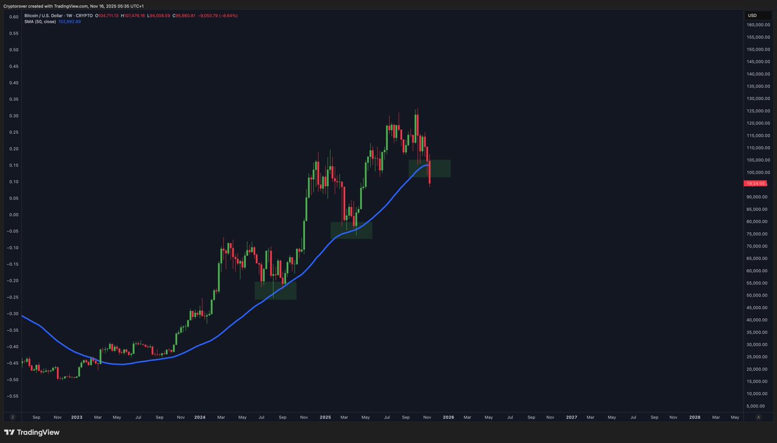The image size is (777, 443).
Task: Click the high value 107,476.16 in legend
Action: point(133,16)
